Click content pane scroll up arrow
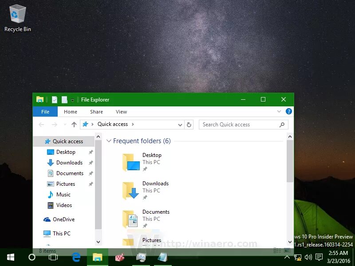The image size is (355, 266). [290, 137]
